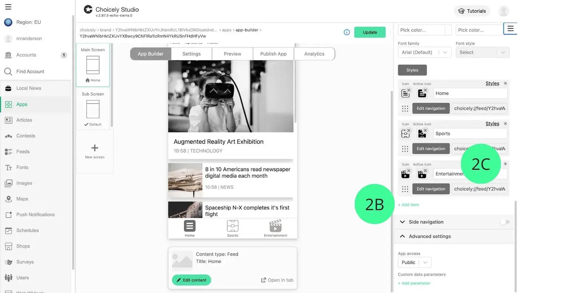Select the Sub Screen Default thumbnail

pos(93,109)
